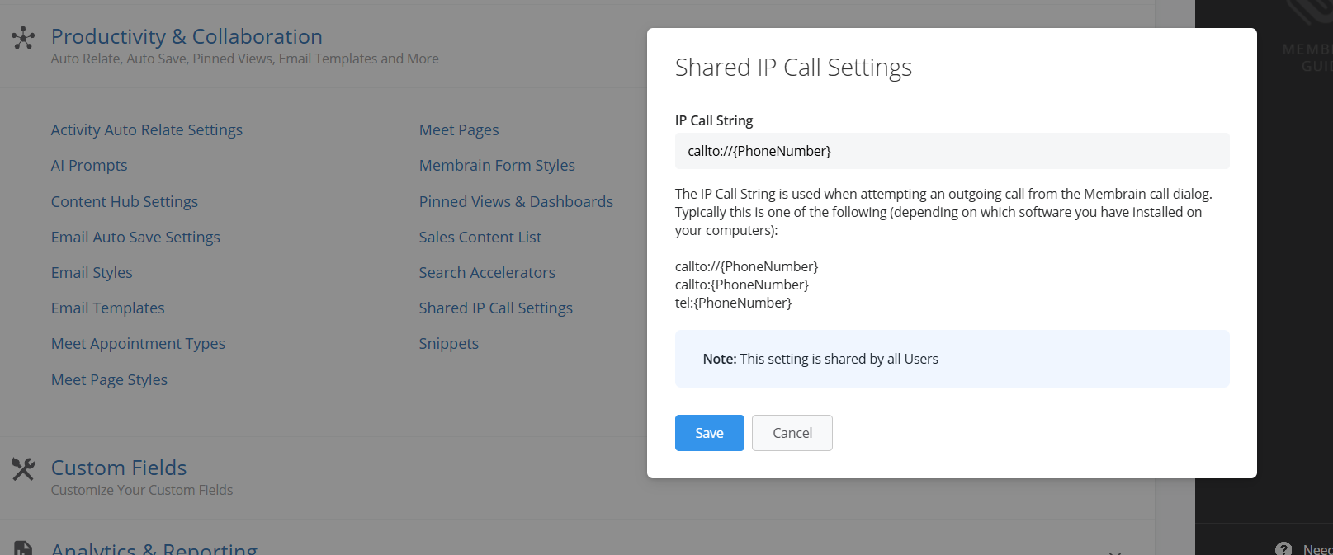Open the Search Accelerators link
Screen dimensions: 1333x555
coord(487,273)
